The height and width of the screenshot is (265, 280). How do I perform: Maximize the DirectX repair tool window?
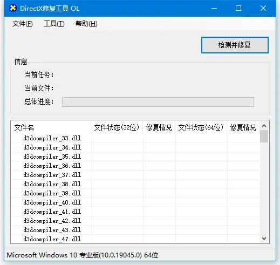[x=238, y=8]
